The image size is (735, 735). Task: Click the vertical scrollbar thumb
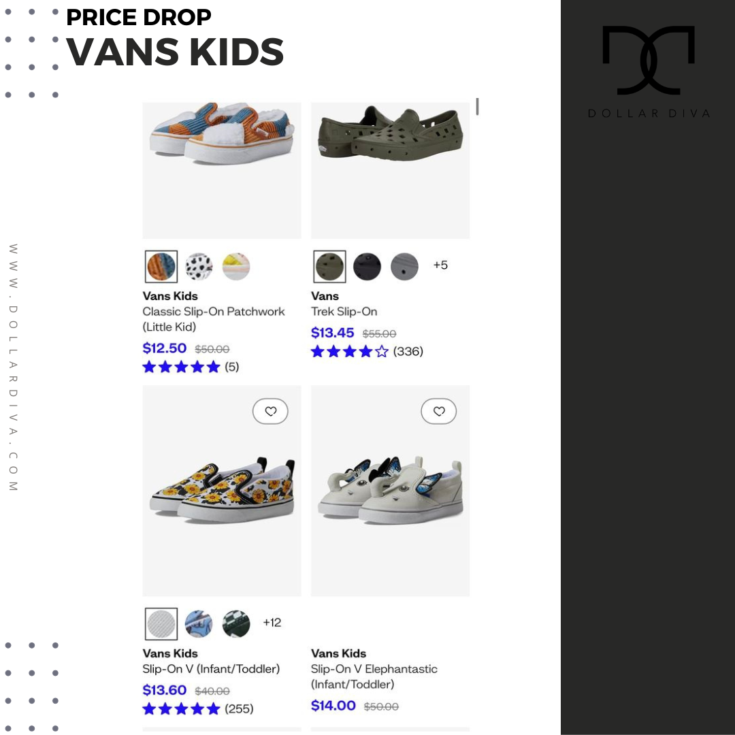tap(477, 106)
